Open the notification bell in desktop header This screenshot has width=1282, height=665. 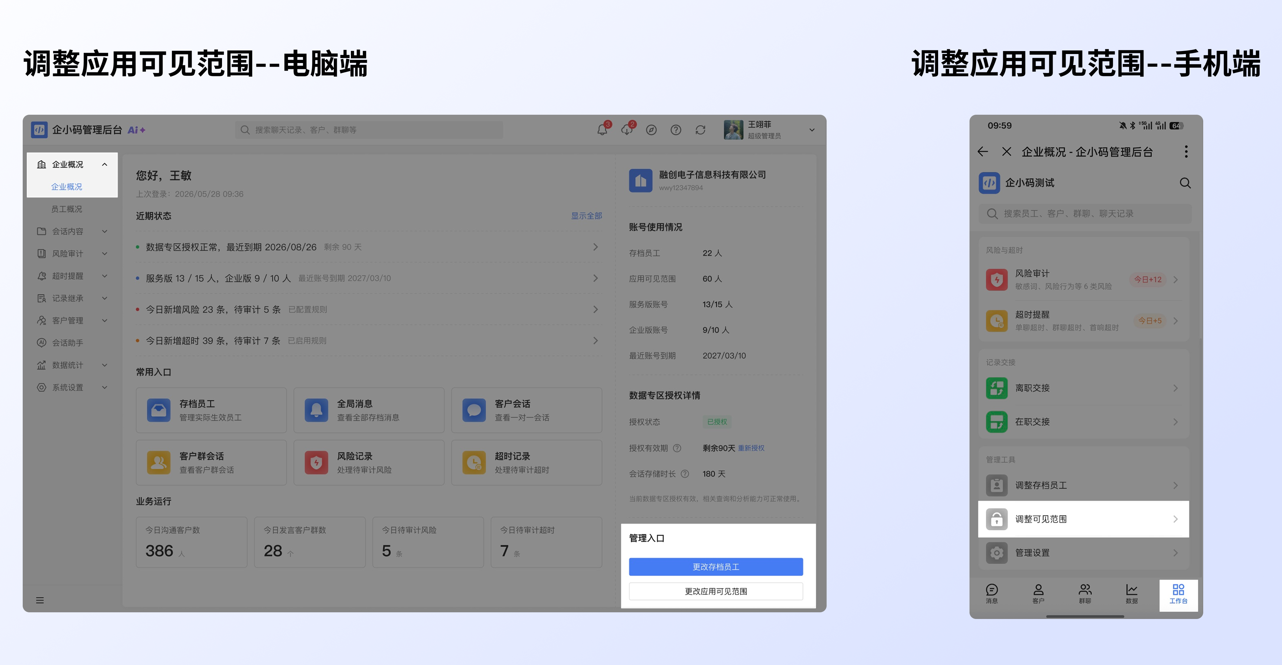pos(602,130)
